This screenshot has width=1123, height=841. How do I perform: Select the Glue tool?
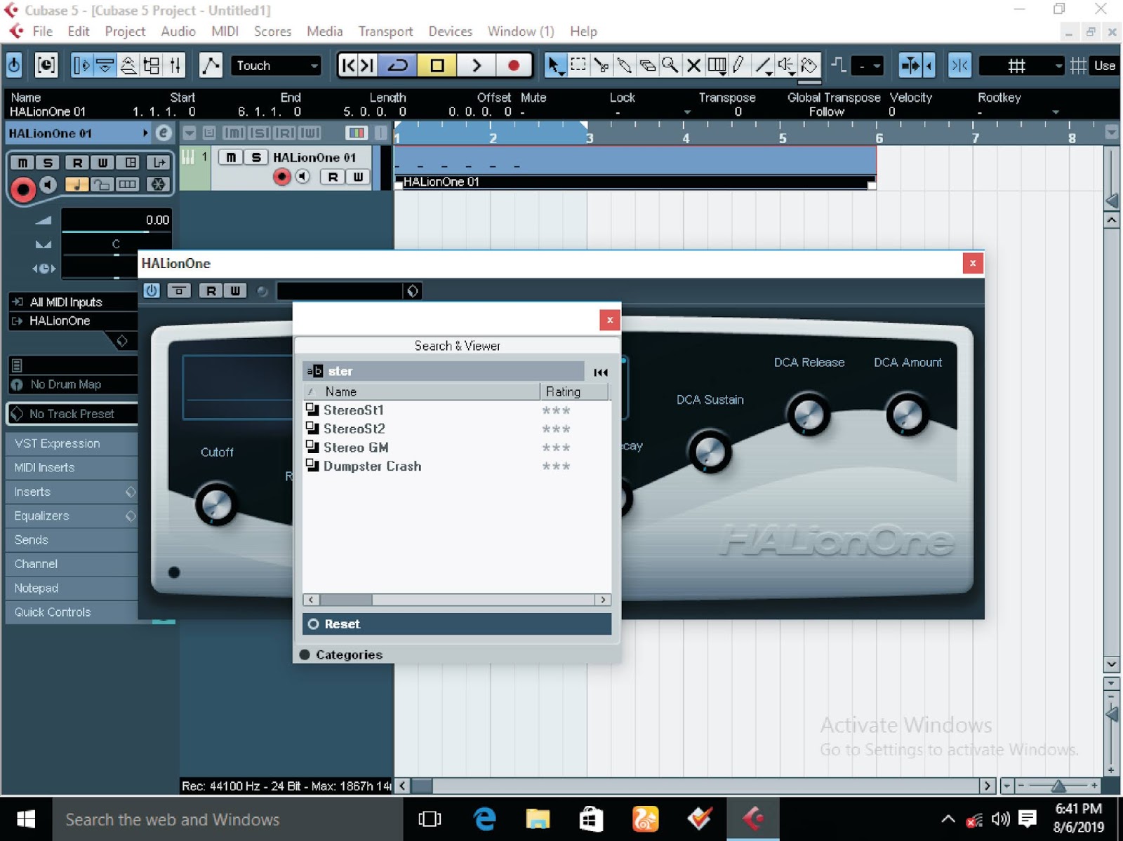point(624,65)
